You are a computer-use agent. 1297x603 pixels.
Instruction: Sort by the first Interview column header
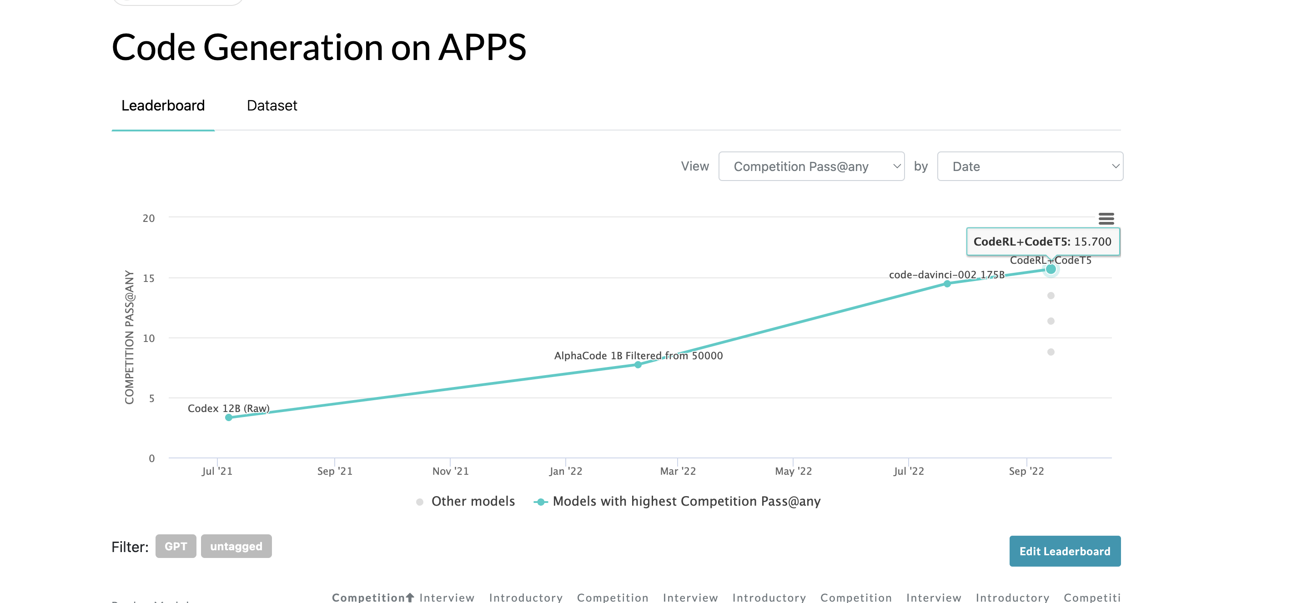click(x=447, y=598)
